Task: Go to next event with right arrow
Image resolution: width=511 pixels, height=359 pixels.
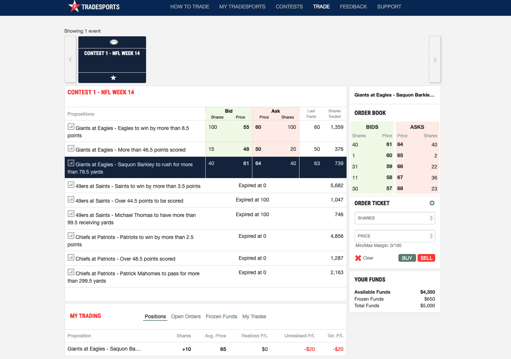Action: click(x=435, y=59)
